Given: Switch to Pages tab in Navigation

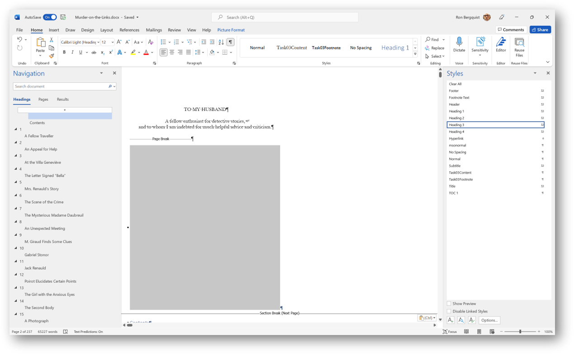Looking at the screenshot, I should coord(43,99).
